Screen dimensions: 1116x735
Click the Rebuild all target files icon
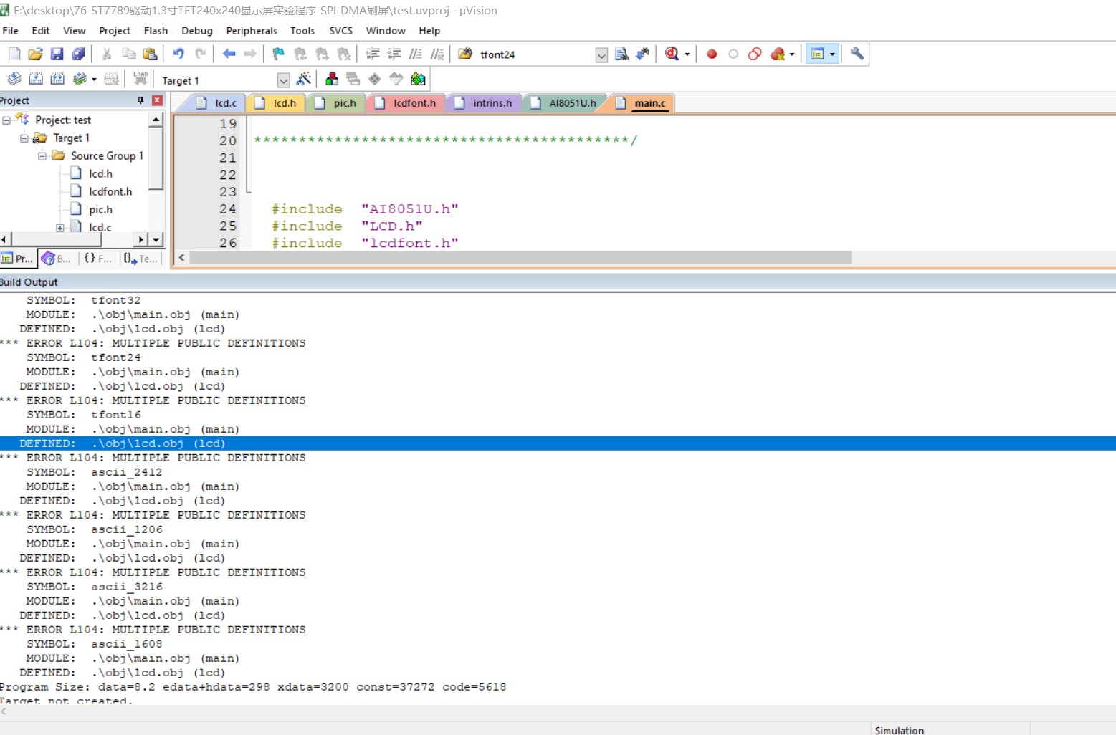[x=57, y=79]
